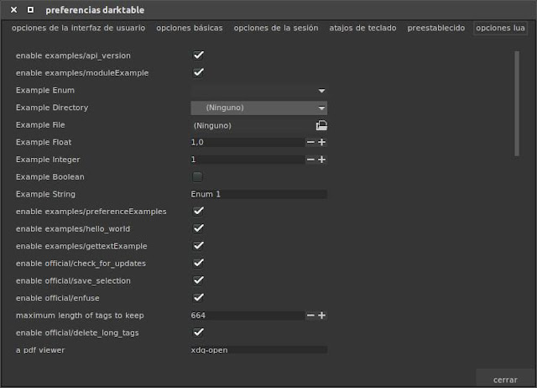Click the maximum length of tags field
The height and width of the screenshot is (388, 537).
(x=248, y=315)
